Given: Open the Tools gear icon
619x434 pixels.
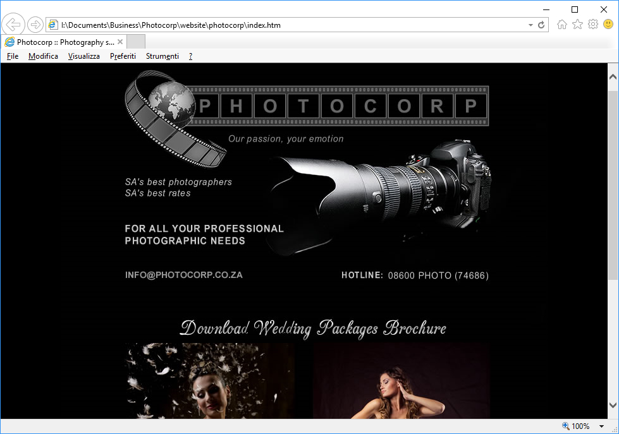Looking at the screenshot, I should click(x=593, y=25).
